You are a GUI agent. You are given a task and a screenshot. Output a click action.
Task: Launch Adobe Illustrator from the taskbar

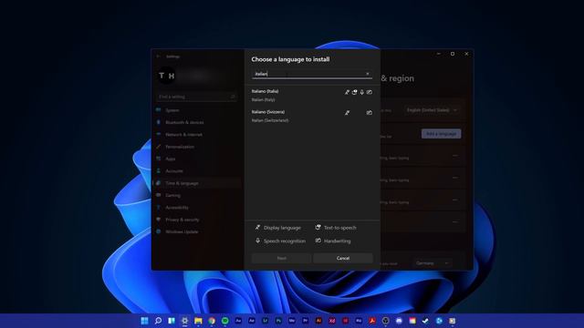coord(318,321)
